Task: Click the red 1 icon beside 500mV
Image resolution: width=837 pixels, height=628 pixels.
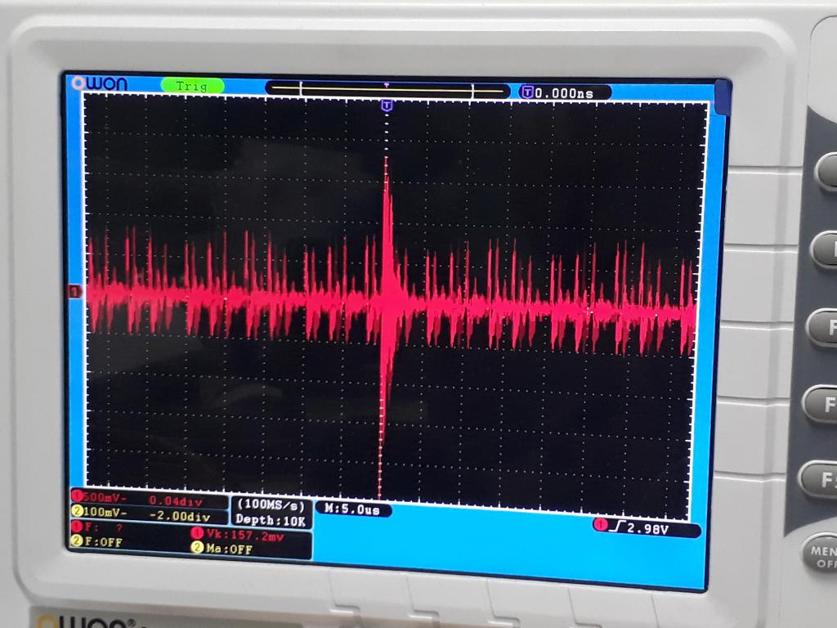Action: pos(76,496)
